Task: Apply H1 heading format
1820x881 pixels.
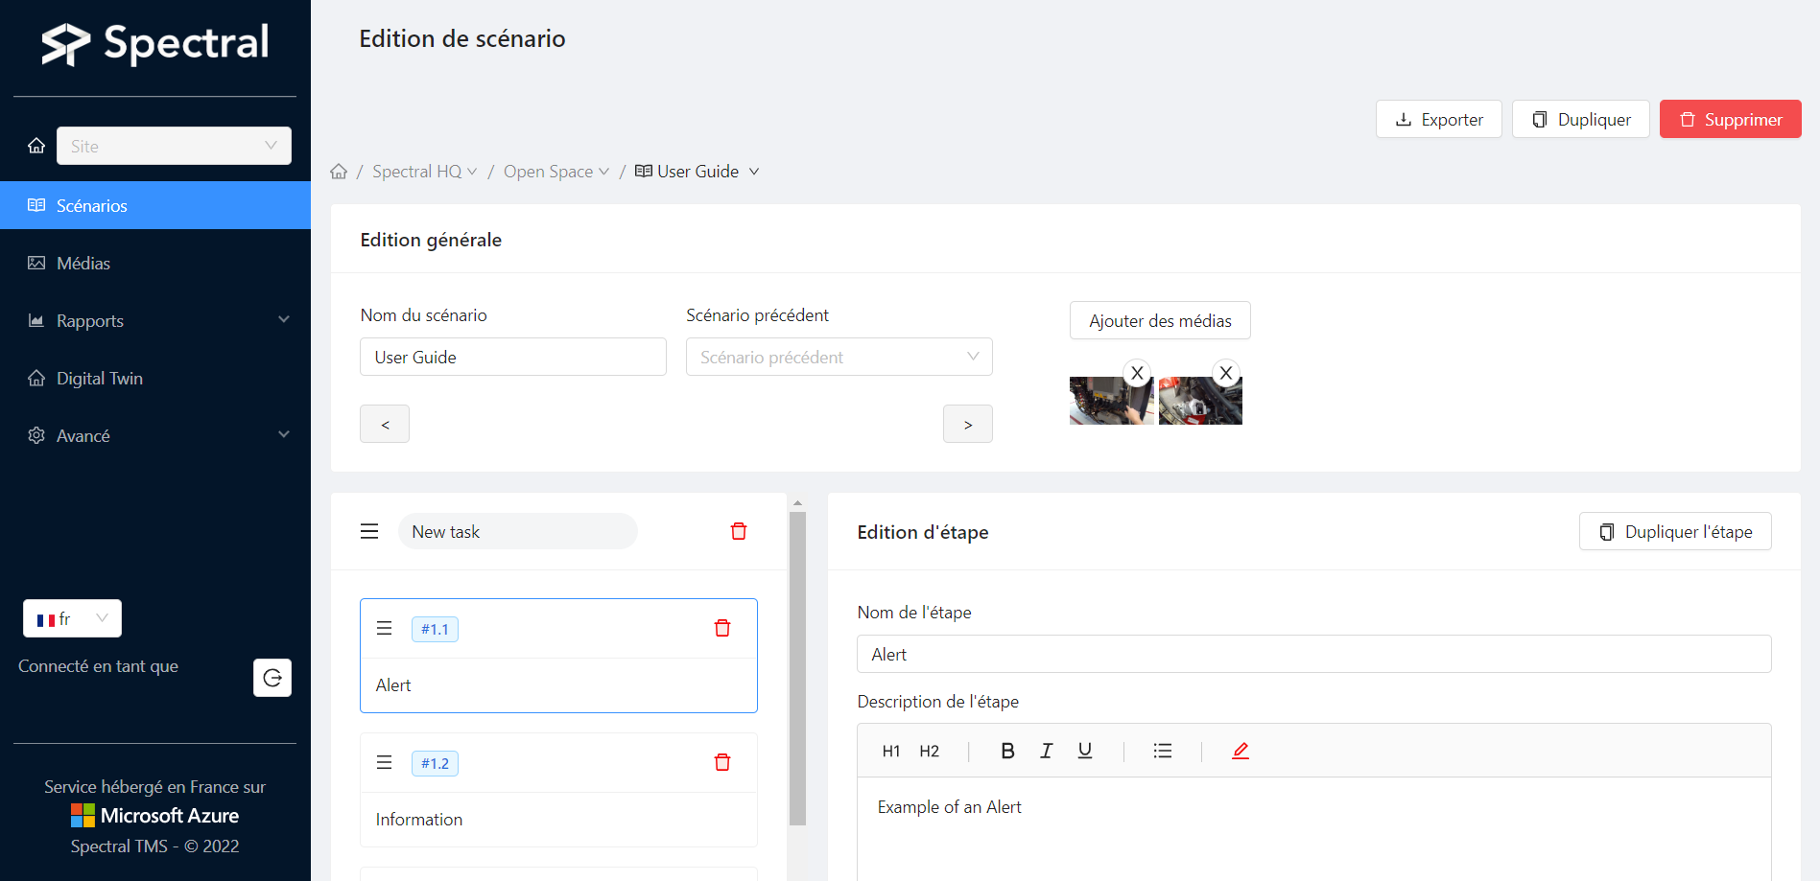Action: 891,751
